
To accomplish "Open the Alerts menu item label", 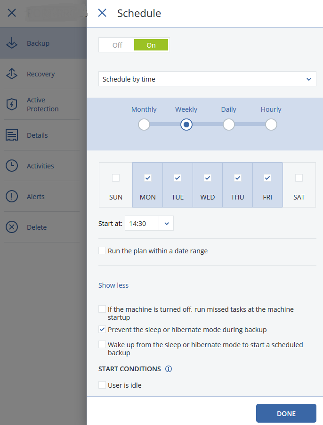I will click(36, 197).
